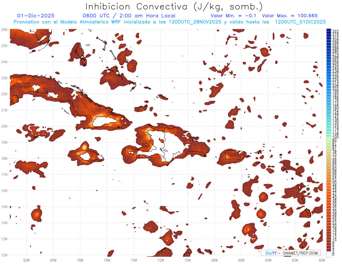
Task: Click the white swatch labeled 0
Action: point(329,254)
